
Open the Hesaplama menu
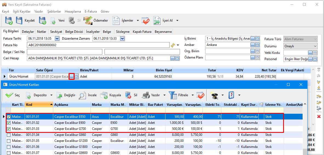click(73, 11)
